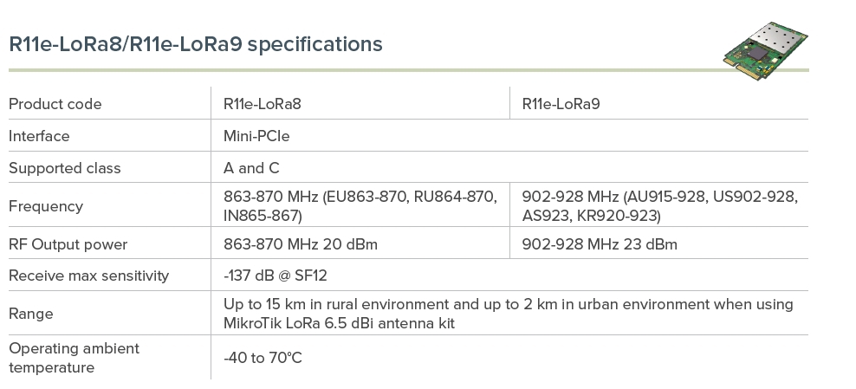Select the Supported class row label
The width and height of the screenshot is (856, 389).
[x=65, y=168]
